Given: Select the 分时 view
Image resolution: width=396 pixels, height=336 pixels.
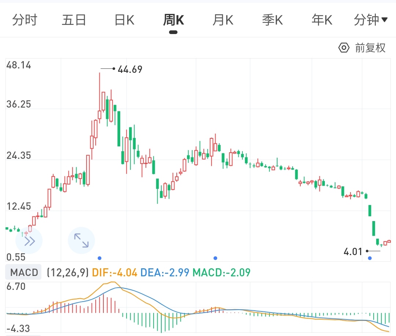Looking at the screenshot, I should point(25,20).
